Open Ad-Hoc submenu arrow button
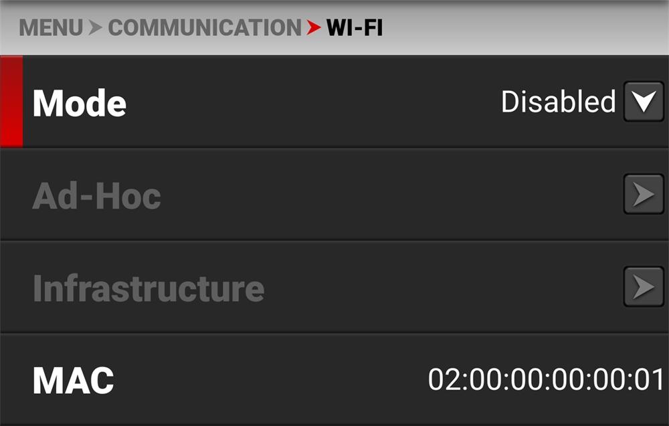669x426 pixels. coord(644,194)
